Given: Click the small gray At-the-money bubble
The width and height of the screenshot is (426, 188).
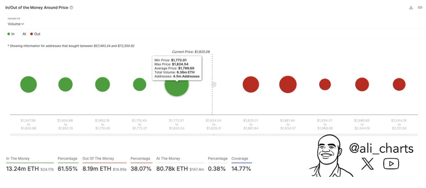Looking at the screenshot, I should 214,85.
